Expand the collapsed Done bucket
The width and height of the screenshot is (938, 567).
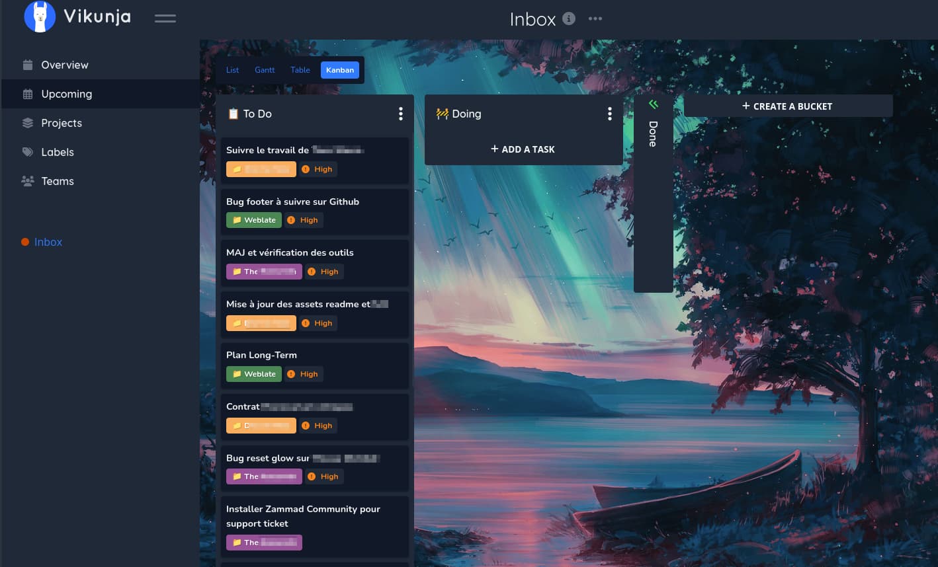pyautogui.click(x=654, y=104)
